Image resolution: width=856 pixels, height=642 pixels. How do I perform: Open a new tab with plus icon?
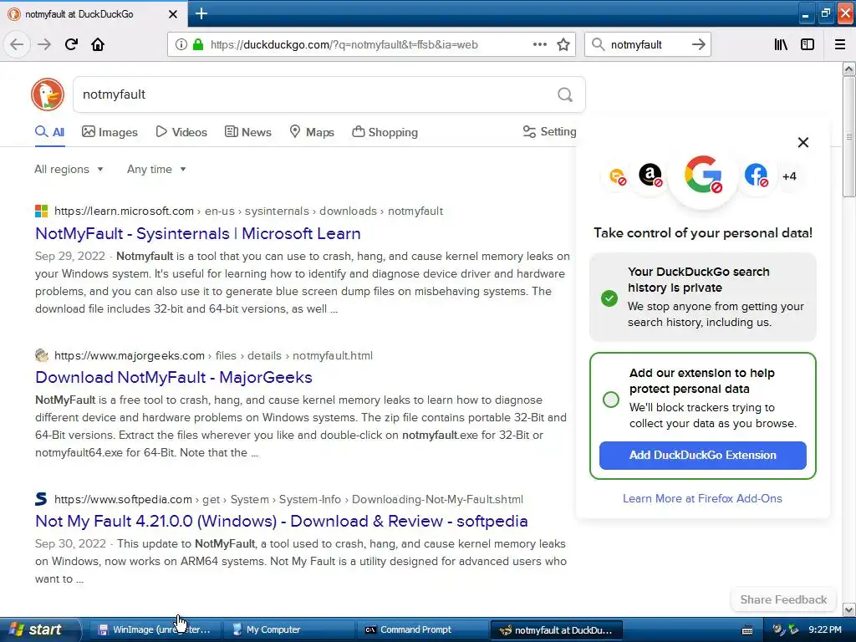pyautogui.click(x=201, y=13)
